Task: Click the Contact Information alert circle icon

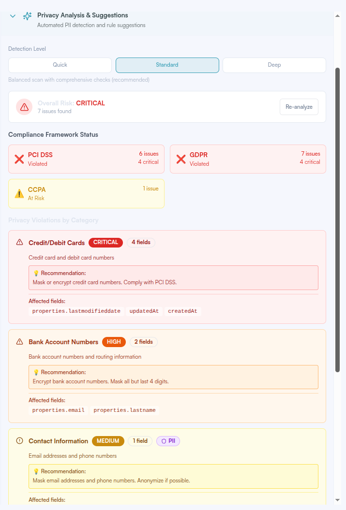Action: click(20, 441)
